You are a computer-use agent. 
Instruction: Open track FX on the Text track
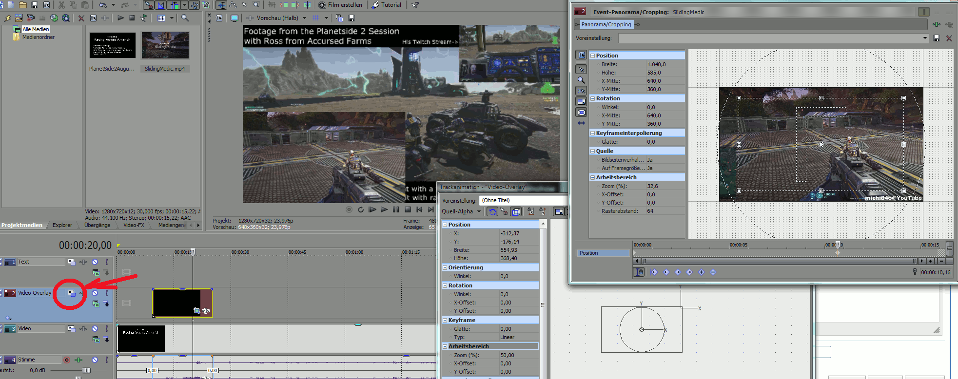click(x=83, y=262)
